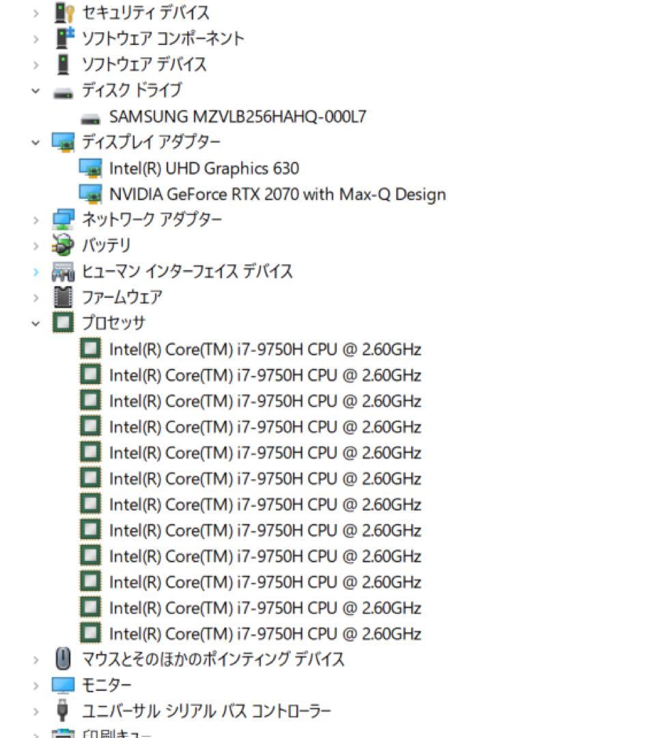
Task: Click the ファームウェア chip icon
Action: 61,297
